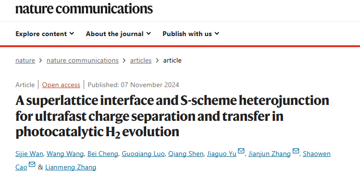Navigate to the articles breadcrumb
This screenshot has width=360, height=180.
[141, 61]
